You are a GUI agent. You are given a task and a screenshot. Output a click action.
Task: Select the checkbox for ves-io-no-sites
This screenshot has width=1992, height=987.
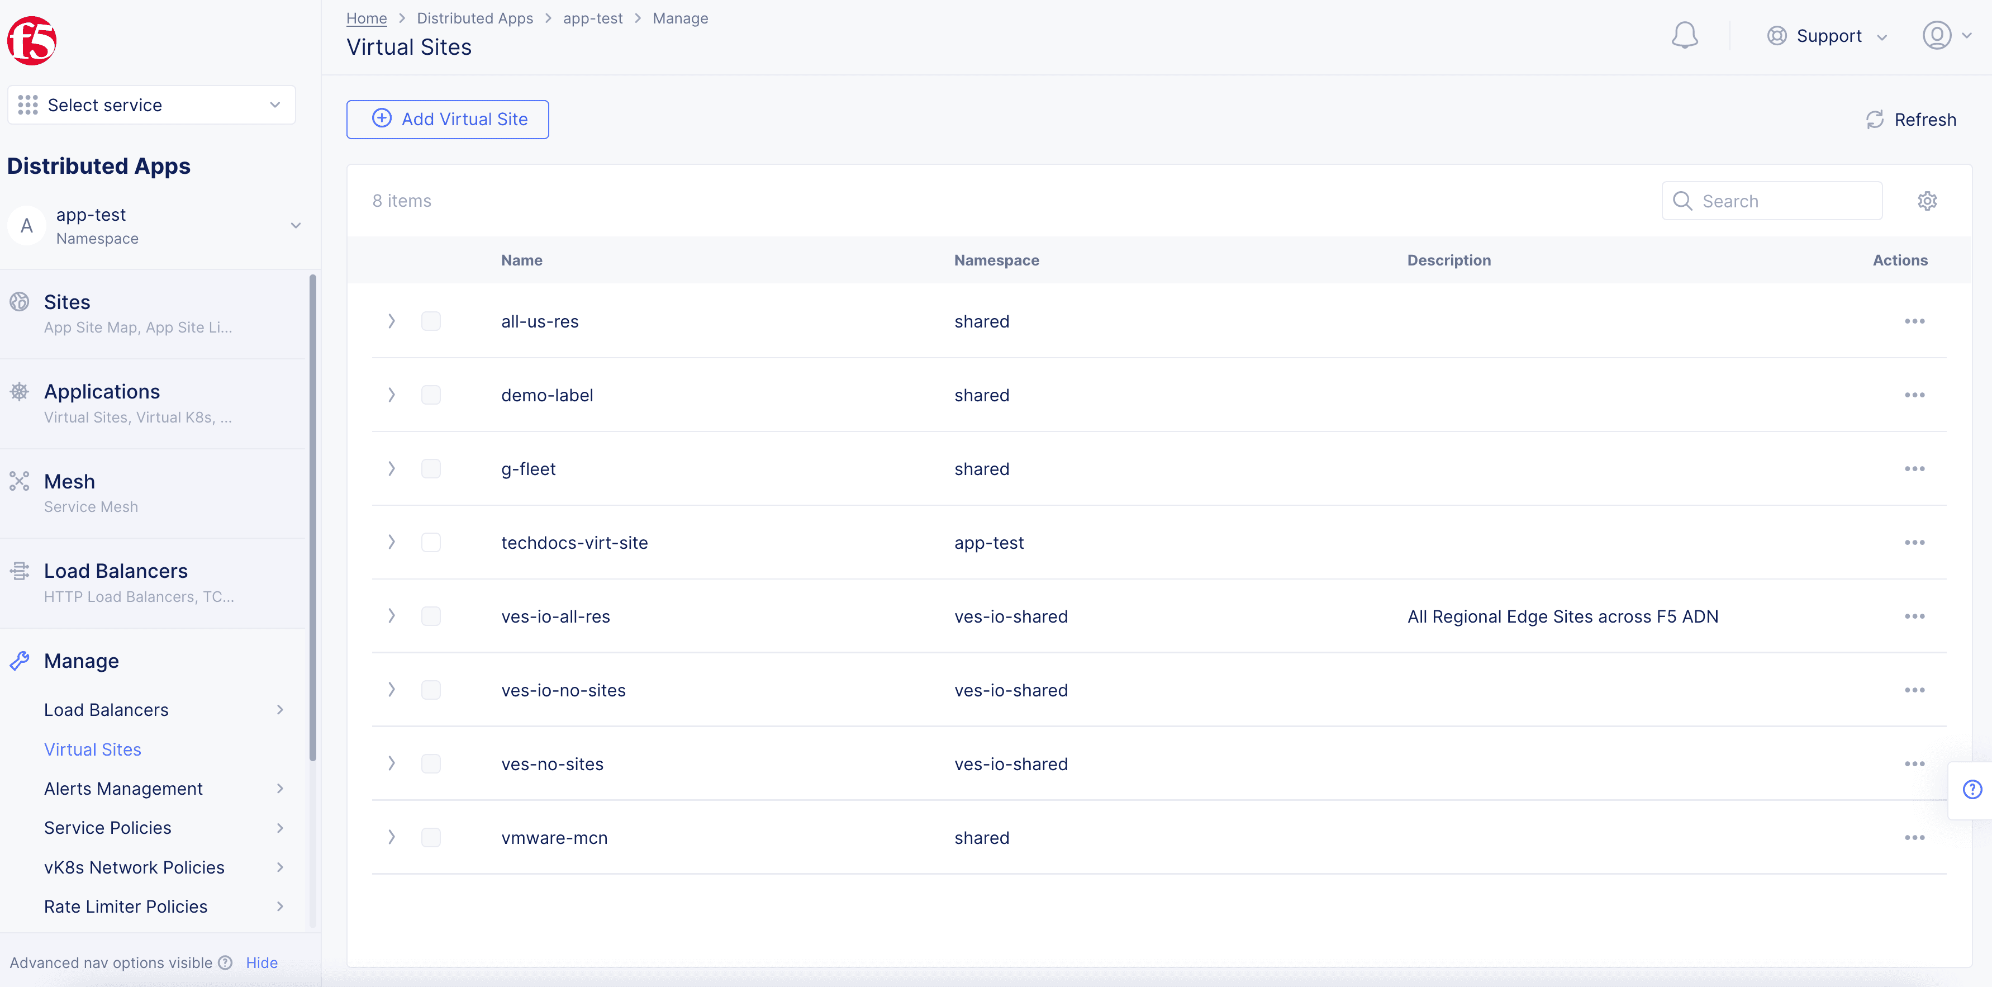(431, 690)
